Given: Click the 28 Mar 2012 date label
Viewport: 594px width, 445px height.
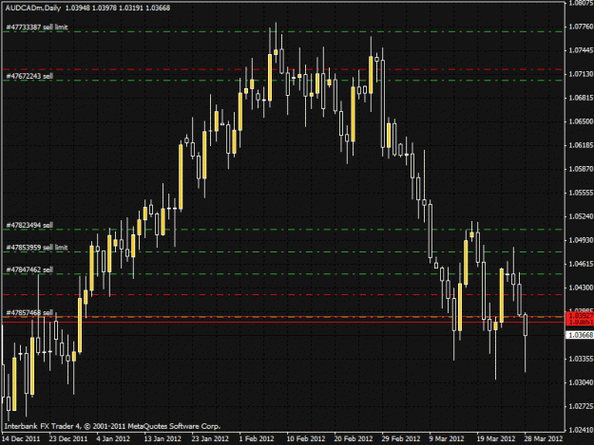Looking at the screenshot, I should click(x=544, y=438).
